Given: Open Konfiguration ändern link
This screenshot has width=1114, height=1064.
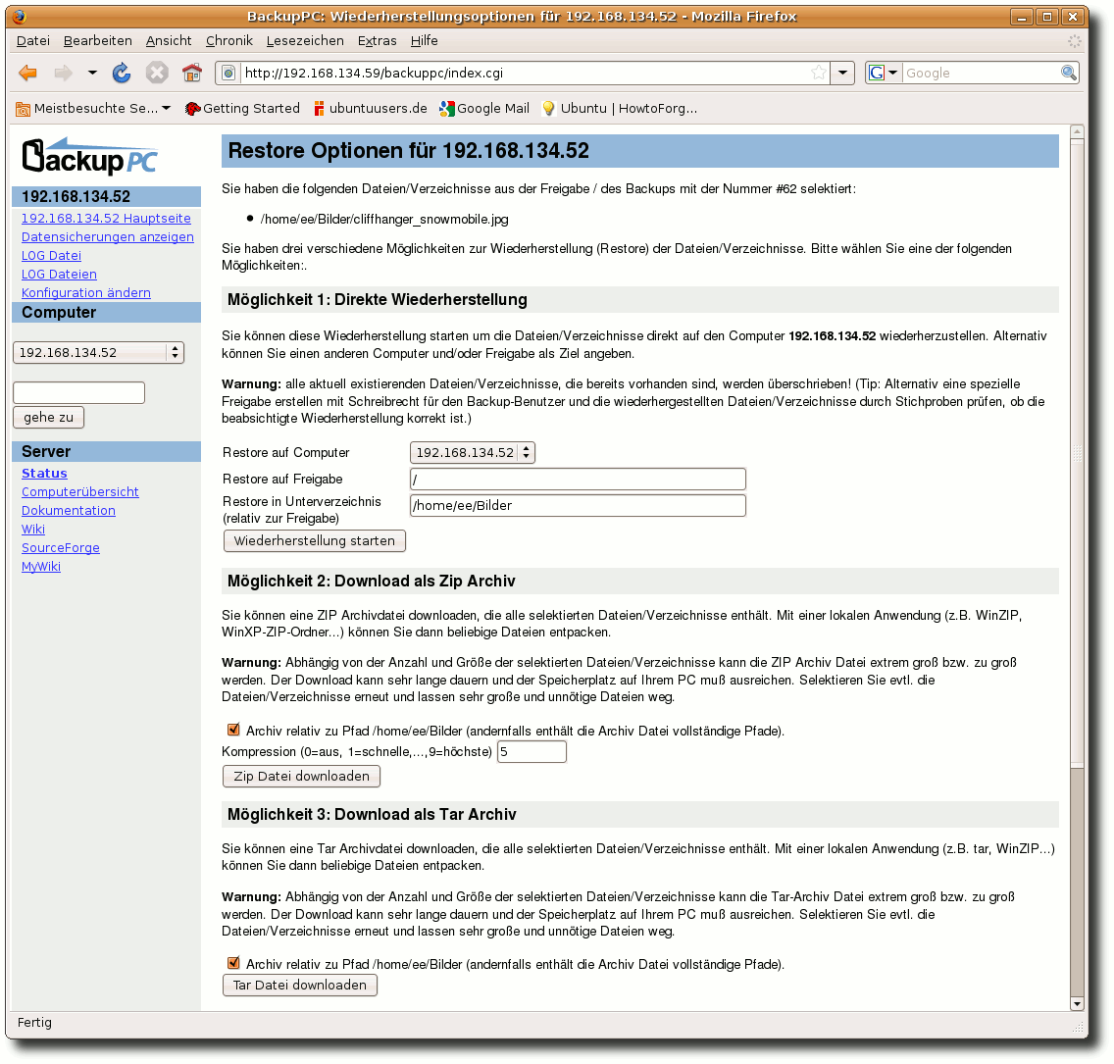Looking at the screenshot, I should point(86,292).
